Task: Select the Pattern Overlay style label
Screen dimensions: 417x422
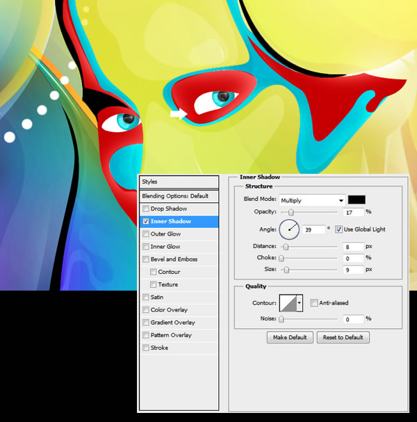Action: [171, 335]
